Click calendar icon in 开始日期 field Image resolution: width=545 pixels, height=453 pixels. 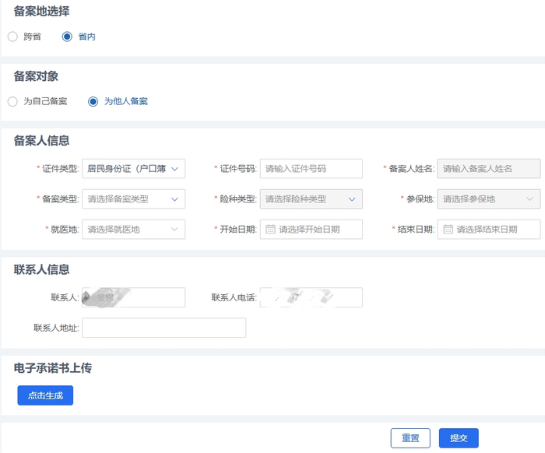click(270, 230)
